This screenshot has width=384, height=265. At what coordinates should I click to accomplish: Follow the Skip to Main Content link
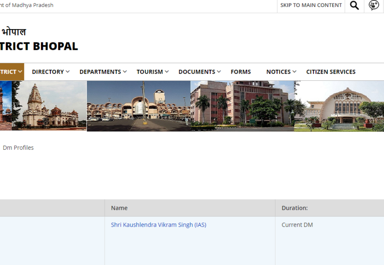[x=311, y=5]
